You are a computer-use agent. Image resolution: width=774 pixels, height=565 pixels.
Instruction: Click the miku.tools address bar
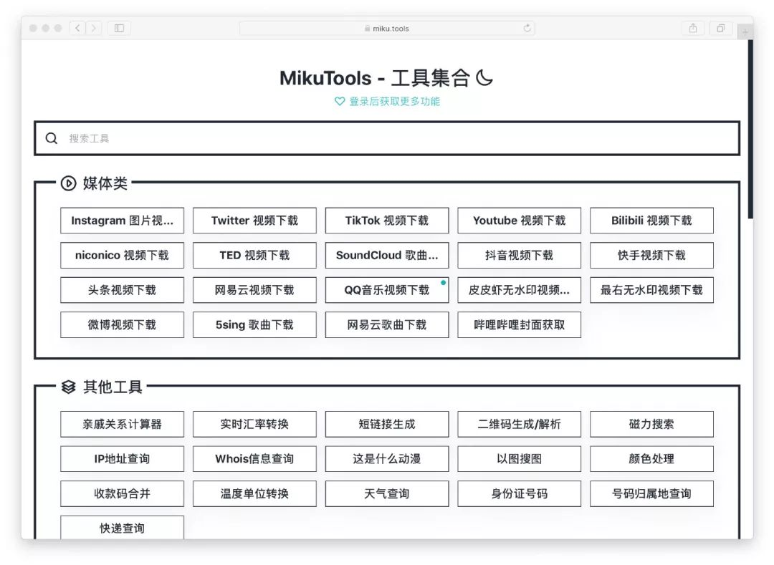[x=387, y=28]
